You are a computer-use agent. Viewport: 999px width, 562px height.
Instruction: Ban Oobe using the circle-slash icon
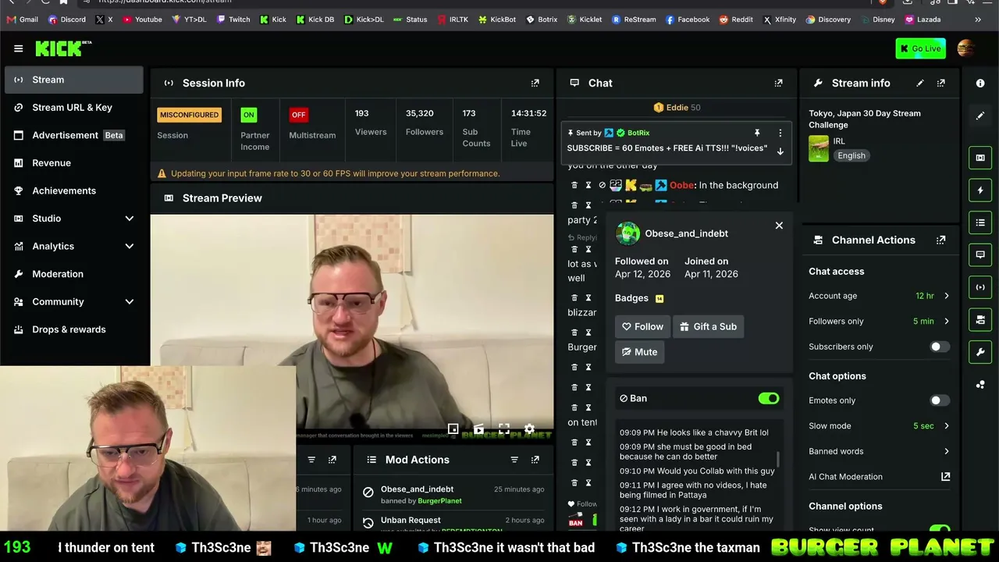click(x=602, y=185)
